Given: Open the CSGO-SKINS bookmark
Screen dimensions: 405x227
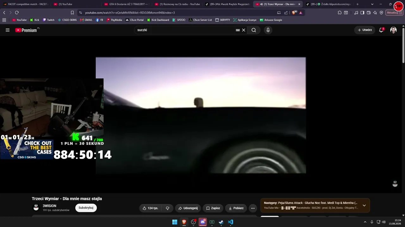Looking at the screenshot, I should [x=67, y=20].
